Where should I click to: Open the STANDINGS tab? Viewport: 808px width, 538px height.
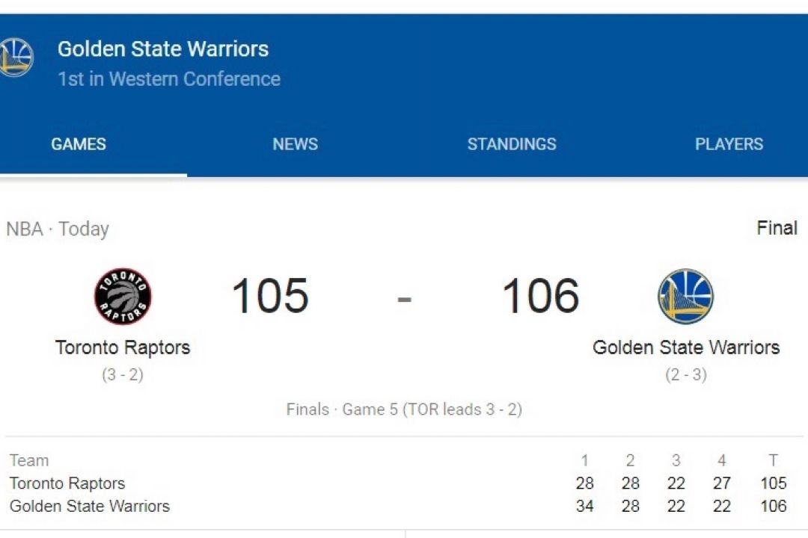pyautogui.click(x=512, y=144)
